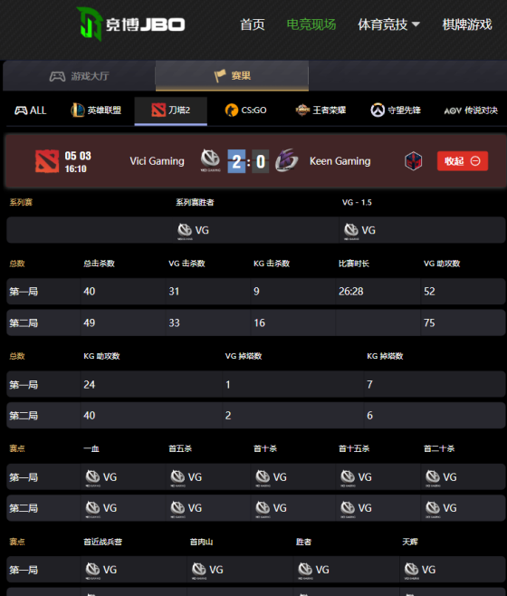This screenshot has height=596, width=507.
Task: Click the 系列赛胜者 VG result cell
Action: 173,230
